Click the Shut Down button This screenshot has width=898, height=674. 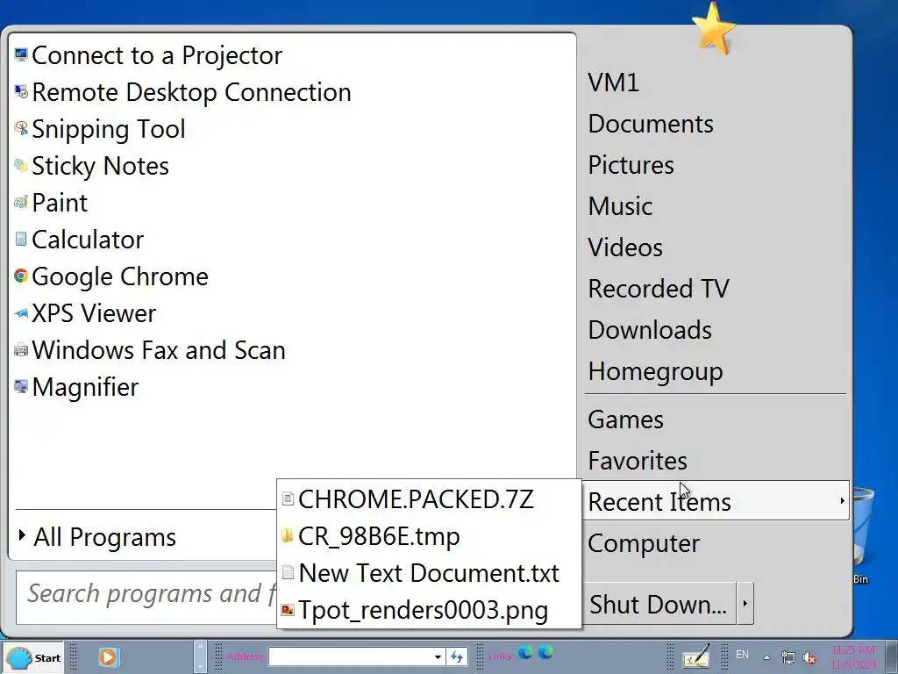pyautogui.click(x=659, y=604)
